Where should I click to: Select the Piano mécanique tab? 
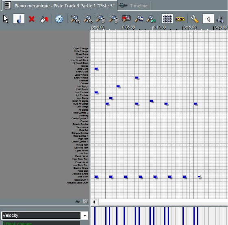tap(60, 6)
